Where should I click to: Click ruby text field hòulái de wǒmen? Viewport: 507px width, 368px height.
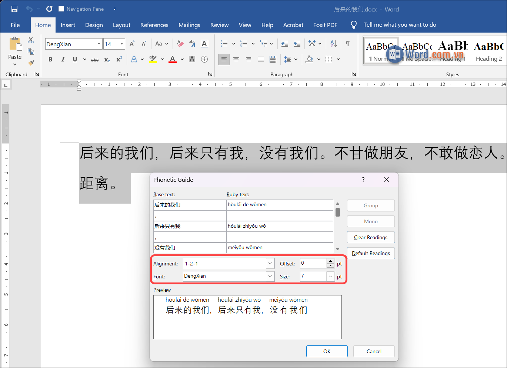tap(280, 205)
